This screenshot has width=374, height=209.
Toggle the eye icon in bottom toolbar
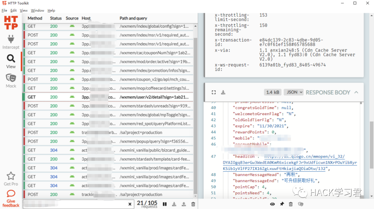[x=273, y=204]
